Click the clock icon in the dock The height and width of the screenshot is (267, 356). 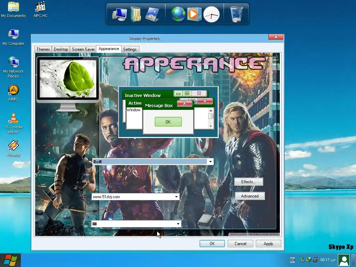pyautogui.click(x=211, y=14)
